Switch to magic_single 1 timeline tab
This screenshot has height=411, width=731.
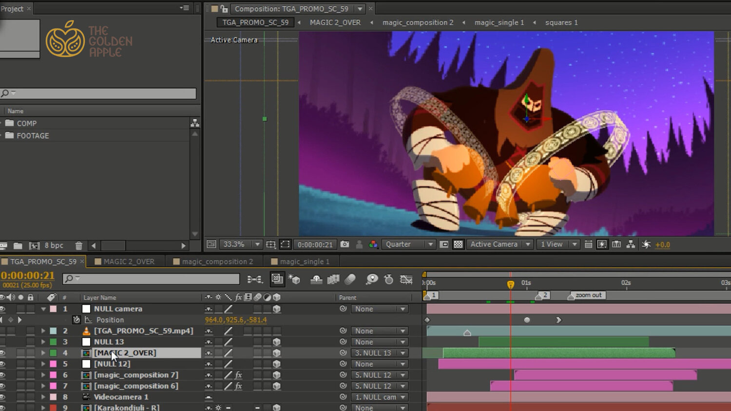300,262
